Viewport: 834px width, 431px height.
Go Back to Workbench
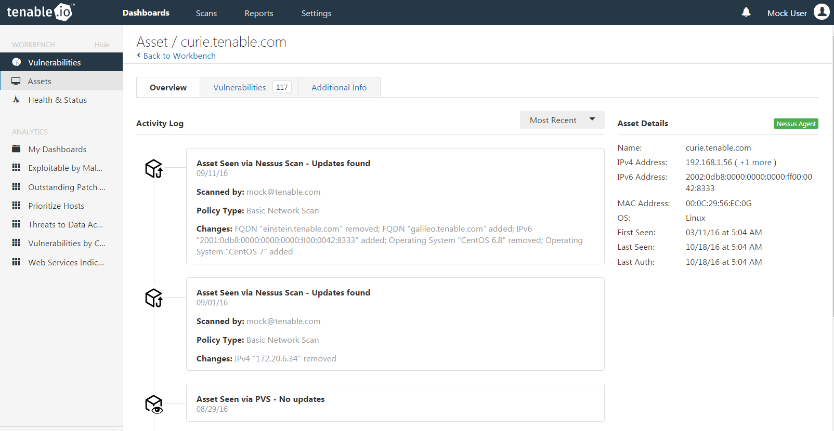[179, 56]
